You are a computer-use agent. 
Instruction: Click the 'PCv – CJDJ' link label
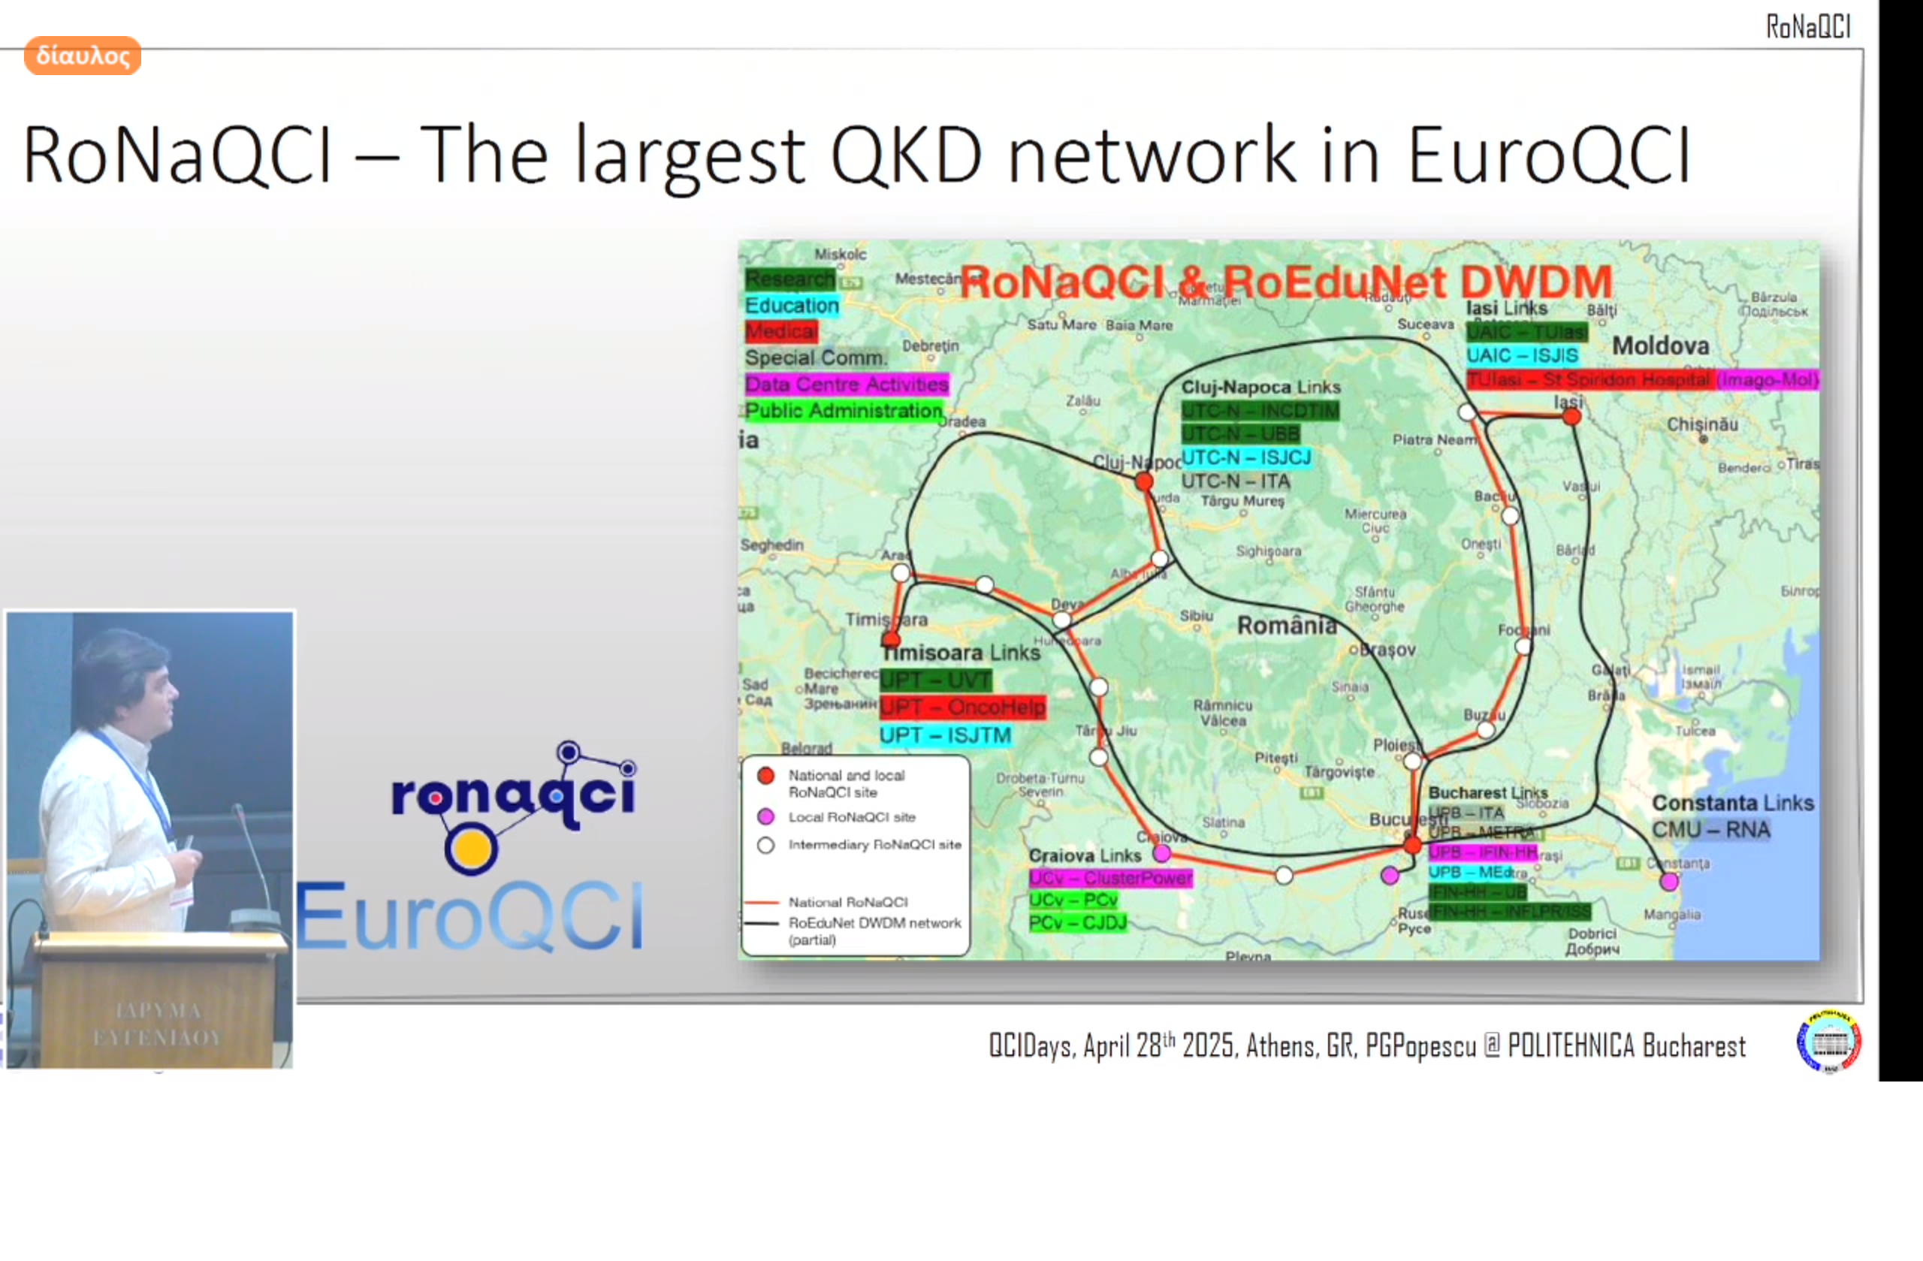1077,922
